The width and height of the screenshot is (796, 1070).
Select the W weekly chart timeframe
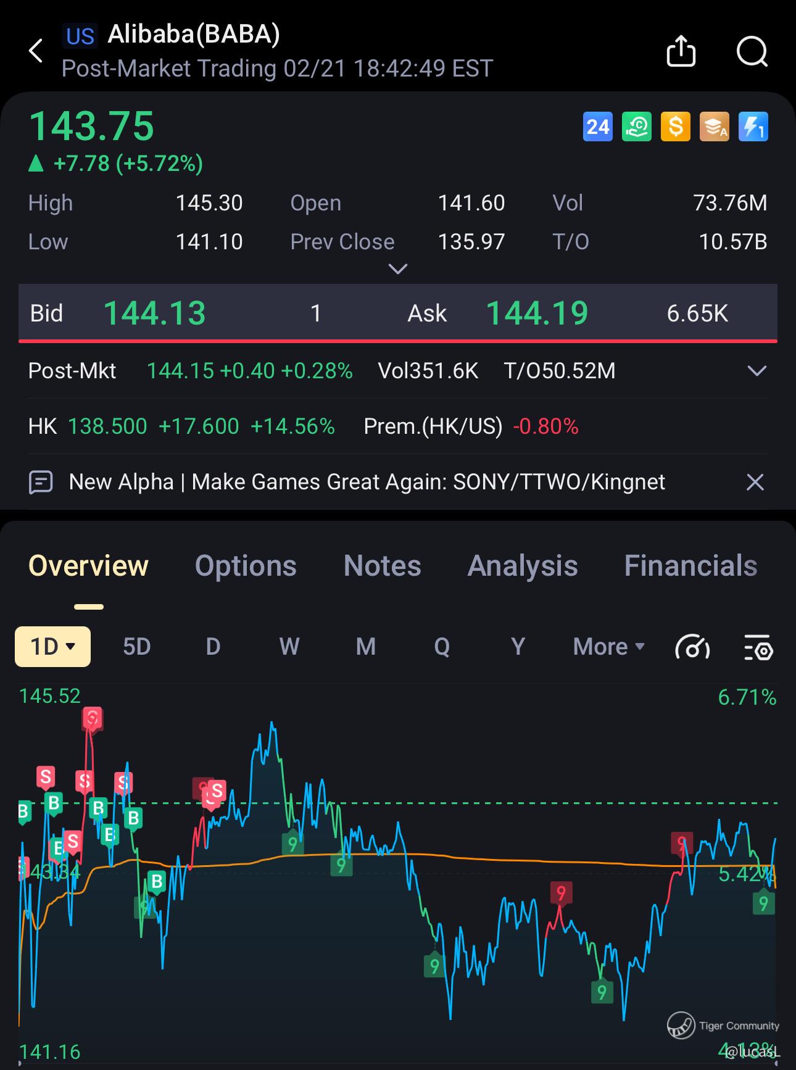(x=289, y=647)
